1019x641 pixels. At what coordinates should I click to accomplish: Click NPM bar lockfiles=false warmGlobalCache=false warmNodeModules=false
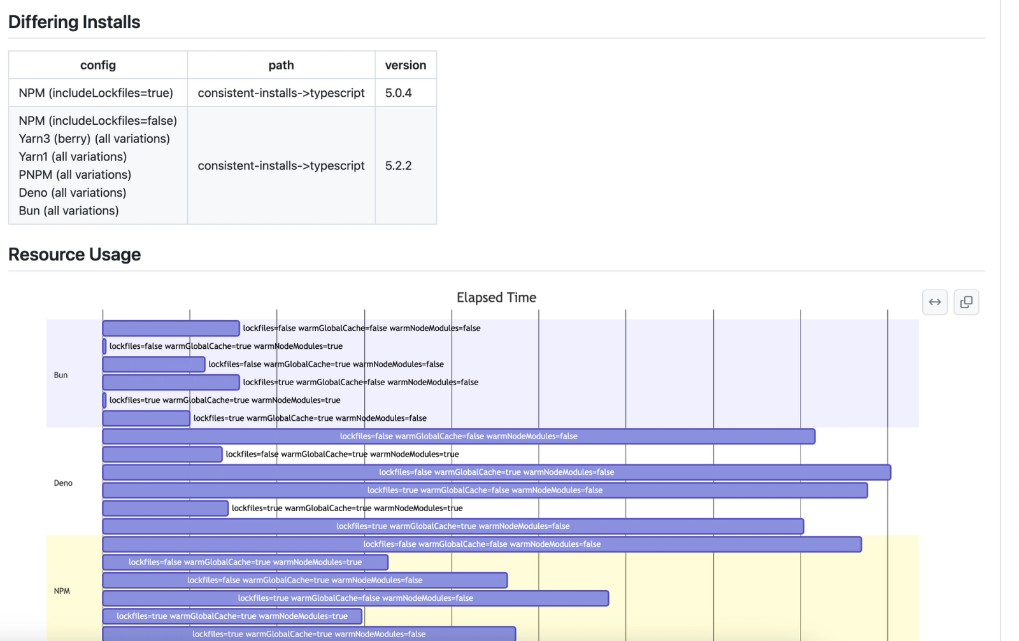click(x=482, y=544)
